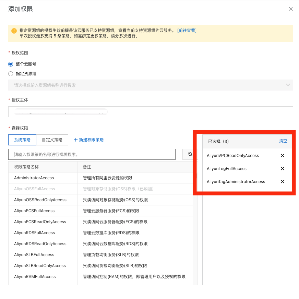The width and height of the screenshot is (299, 299).
Task: Select 整个云账号 radio option
Action: 11,64
